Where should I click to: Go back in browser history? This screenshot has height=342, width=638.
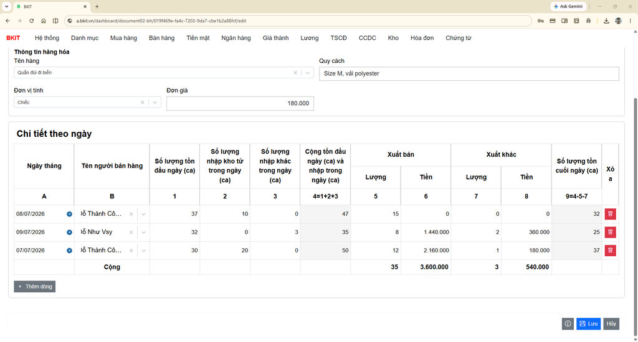(x=7, y=21)
